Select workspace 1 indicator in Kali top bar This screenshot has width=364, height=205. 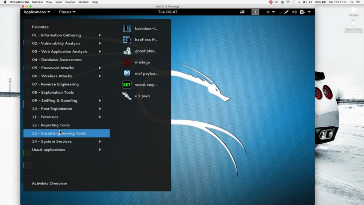[255, 12]
